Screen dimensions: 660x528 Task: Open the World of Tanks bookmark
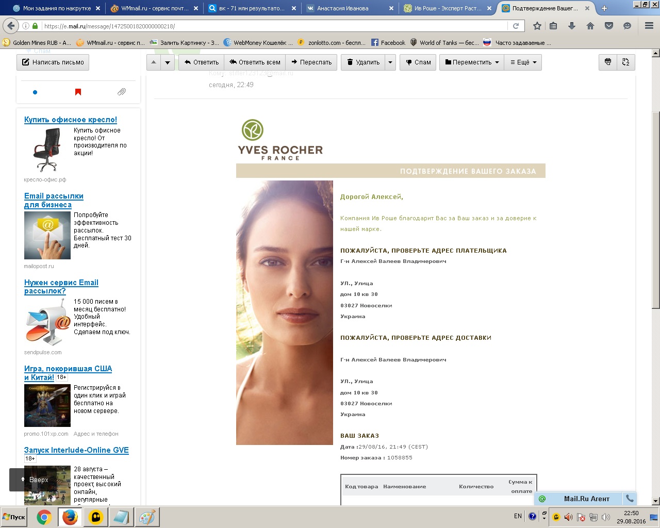click(x=444, y=43)
